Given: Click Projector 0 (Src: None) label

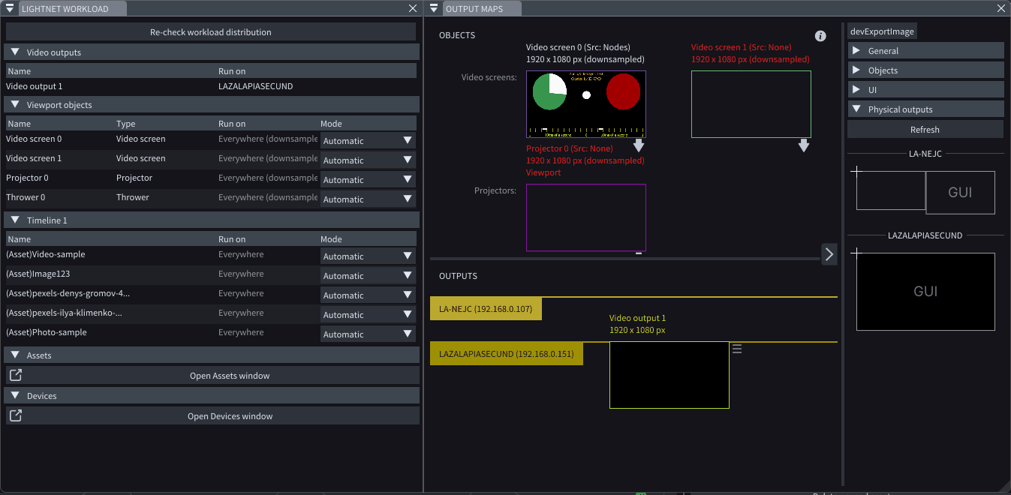Looking at the screenshot, I should (x=570, y=148).
